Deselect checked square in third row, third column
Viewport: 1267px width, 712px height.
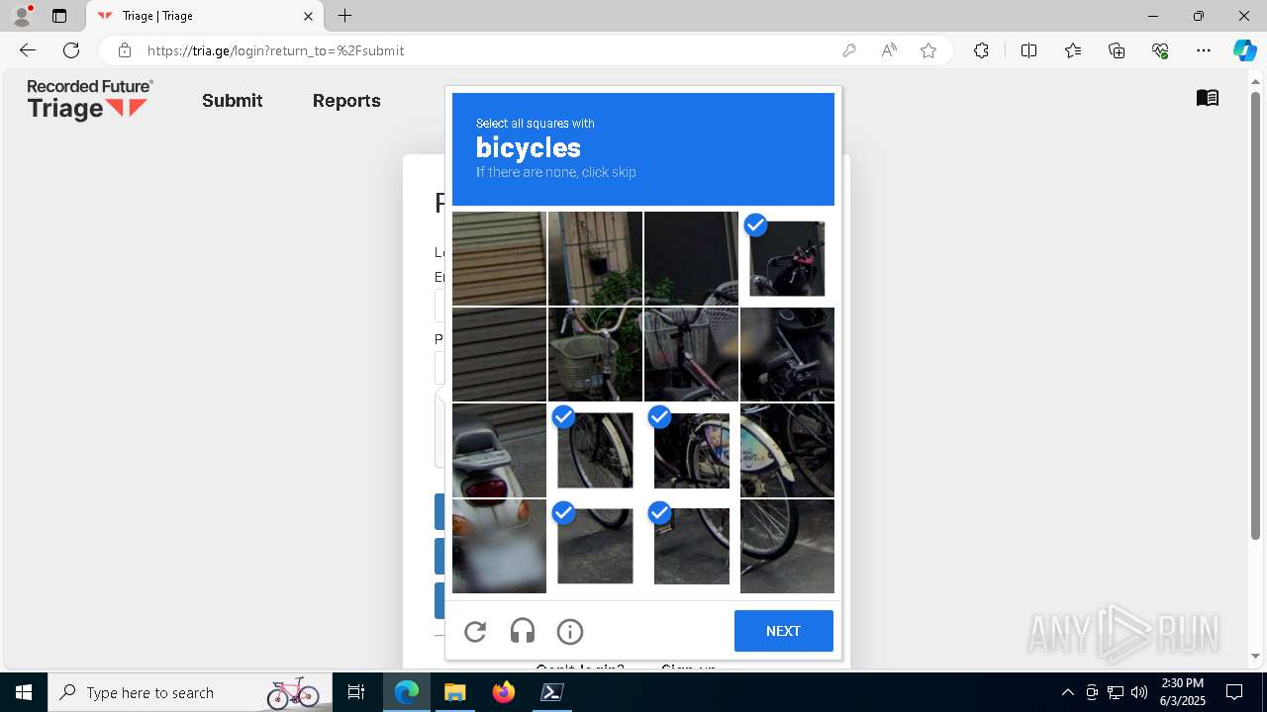[x=691, y=450]
